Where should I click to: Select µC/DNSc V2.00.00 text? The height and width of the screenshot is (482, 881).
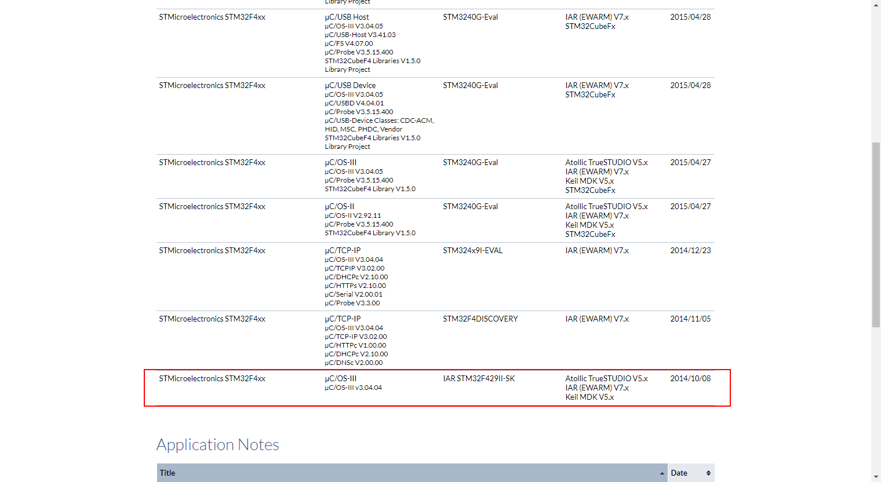point(354,363)
